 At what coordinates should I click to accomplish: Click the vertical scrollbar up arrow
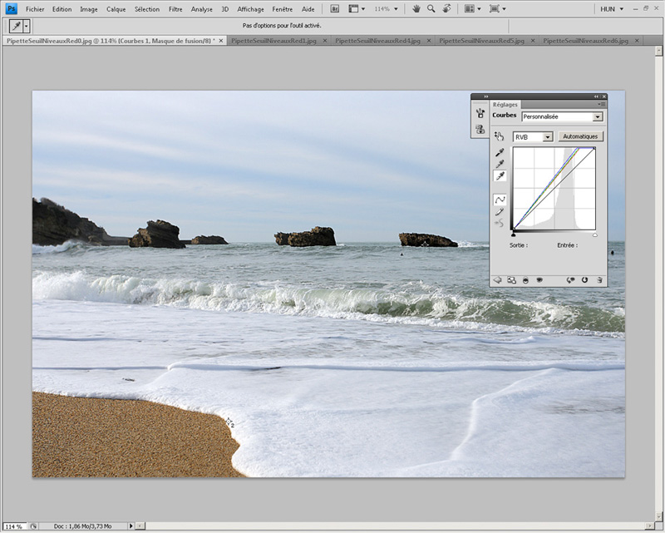coord(658,51)
